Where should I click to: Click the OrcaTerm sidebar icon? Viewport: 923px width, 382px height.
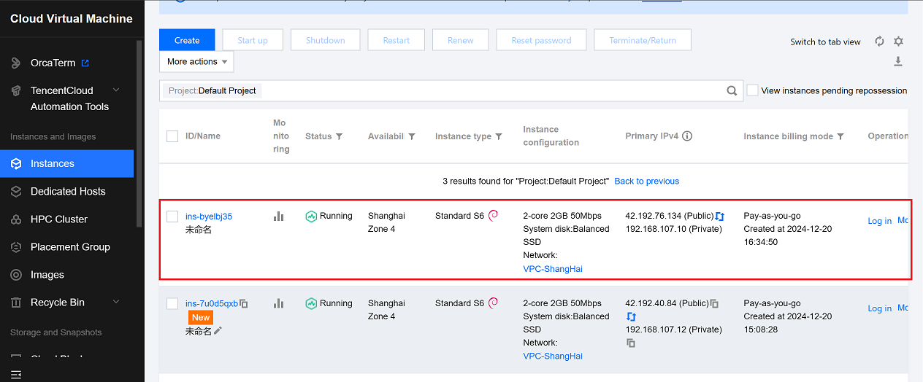click(16, 63)
